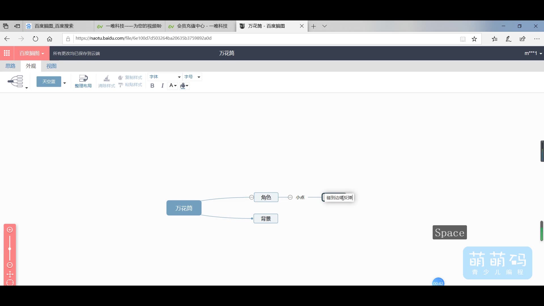This screenshot has width=544, height=306.
Task: Switch to the 思路 tab
Action: pyautogui.click(x=10, y=66)
